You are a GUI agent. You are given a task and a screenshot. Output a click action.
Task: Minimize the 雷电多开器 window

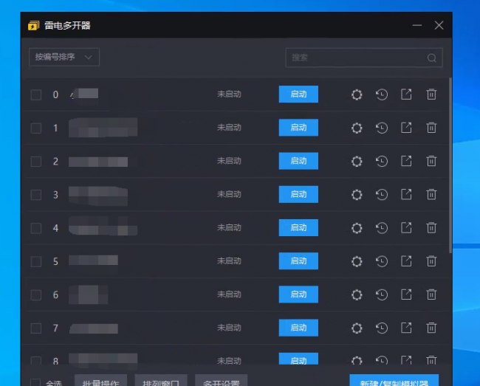point(417,25)
